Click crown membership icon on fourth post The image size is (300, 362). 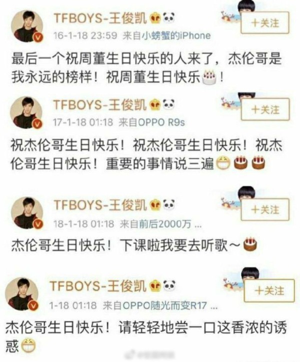pos(155,286)
